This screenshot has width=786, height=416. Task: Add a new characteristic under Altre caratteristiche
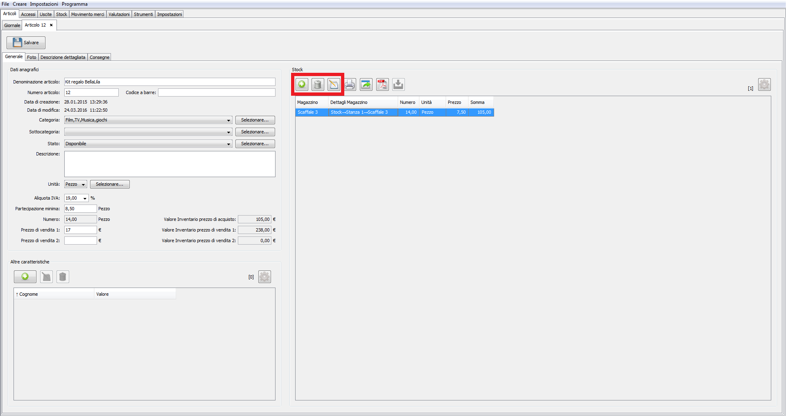click(25, 277)
